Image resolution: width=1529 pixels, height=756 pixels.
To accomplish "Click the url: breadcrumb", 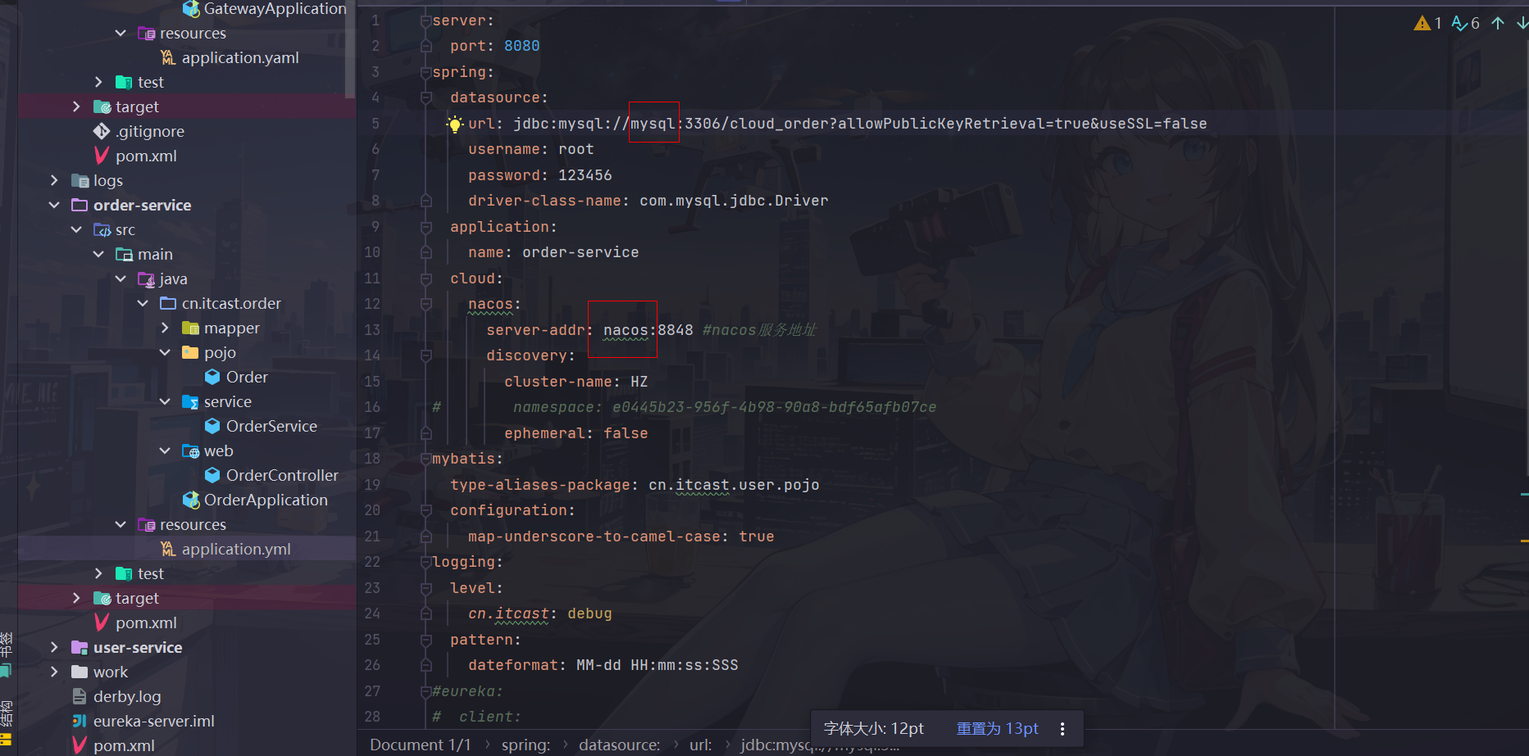I will pyautogui.click(x=700, y=745).
